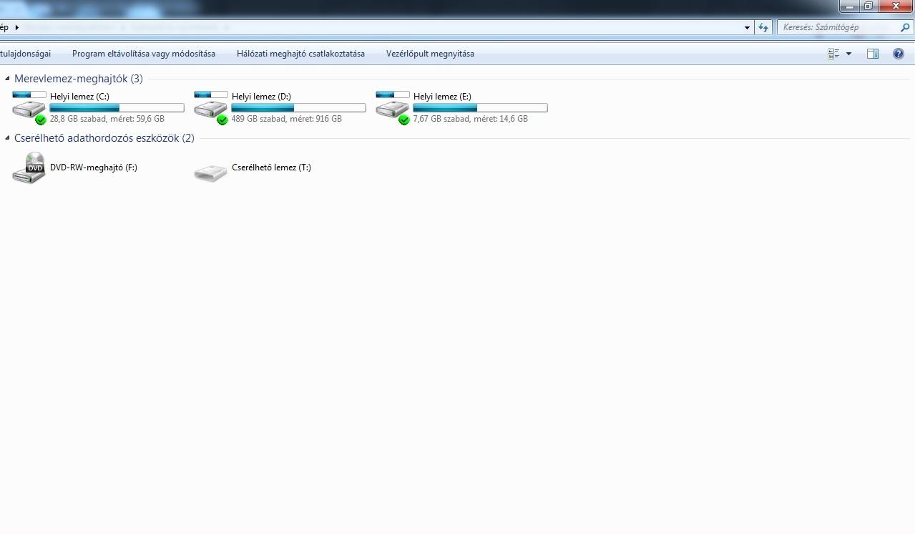The image size is (915, 534).
Task: Select the text 7,67 GB szabad, méret: 14,6 GB
Action: [471, 119]
